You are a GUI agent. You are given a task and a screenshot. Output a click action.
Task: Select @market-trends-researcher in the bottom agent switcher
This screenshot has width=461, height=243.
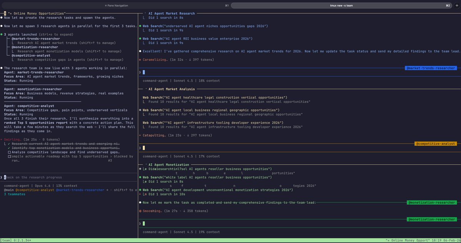[x=80, y=190]
